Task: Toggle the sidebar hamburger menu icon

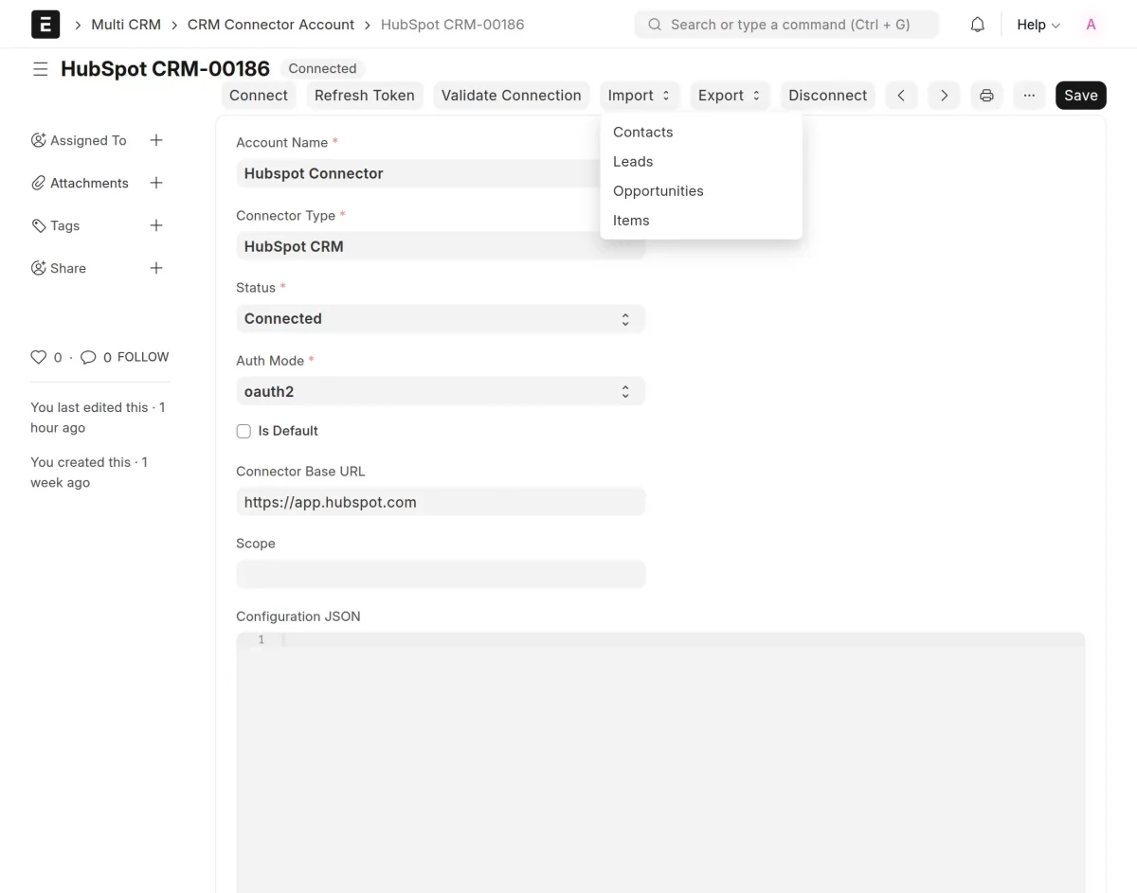Action: (x=40, y=69)
